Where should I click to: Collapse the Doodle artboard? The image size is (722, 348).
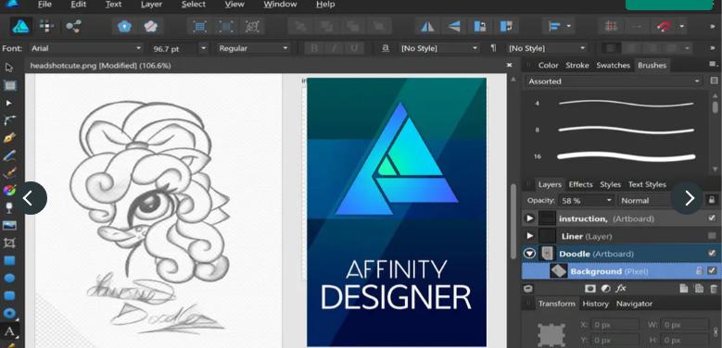(529, 254)
